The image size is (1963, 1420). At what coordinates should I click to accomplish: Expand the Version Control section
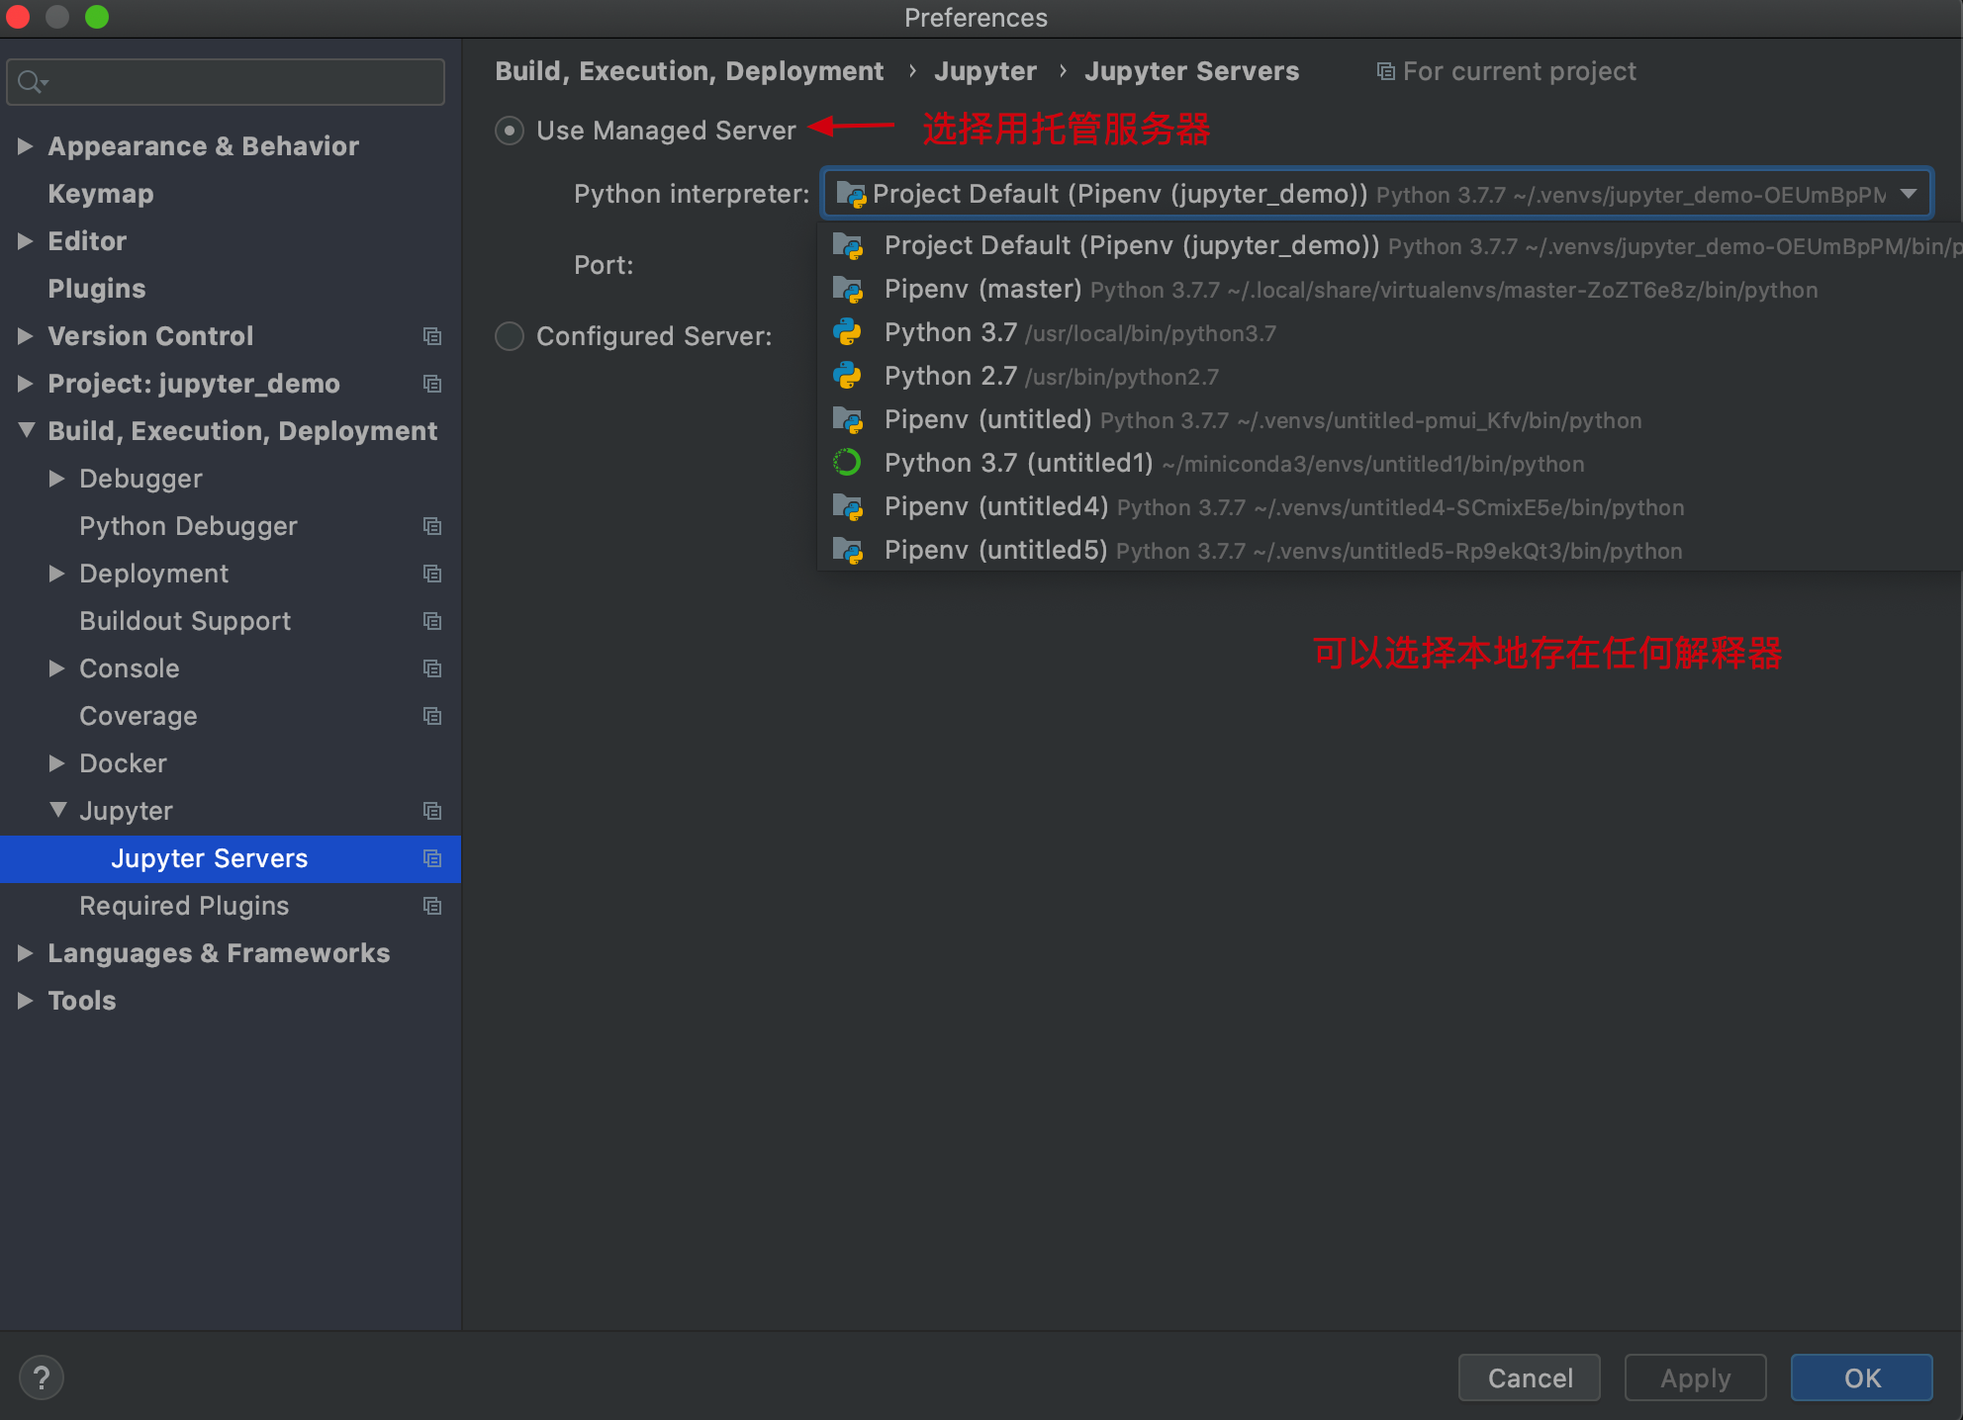click(x=26, y=336)
